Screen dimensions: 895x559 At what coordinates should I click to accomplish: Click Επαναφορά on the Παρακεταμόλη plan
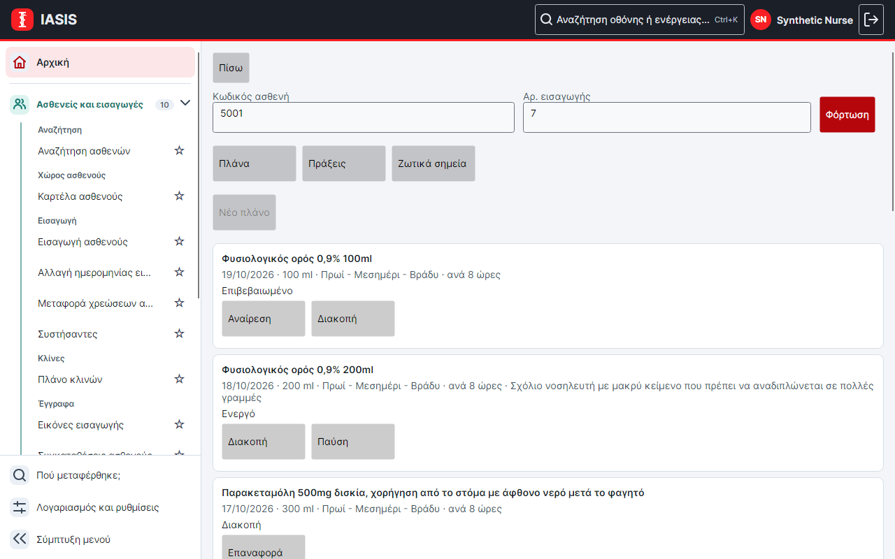click(x=264, y=548)
